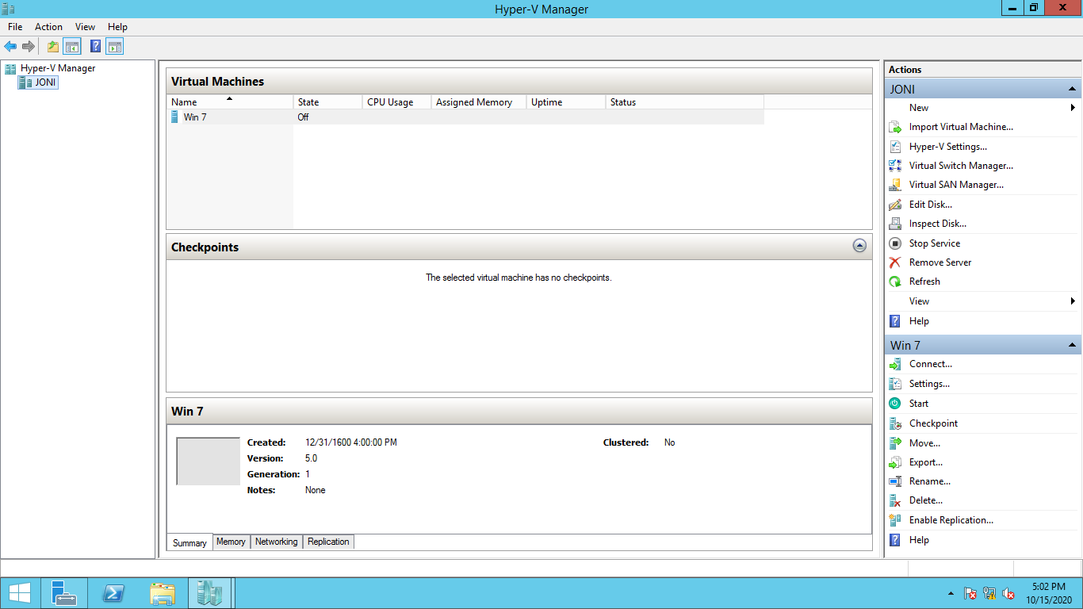Open the Action menu
The width and height of the screenshot is (1083, 609).
pyautogui.click(x=48, y=27)
